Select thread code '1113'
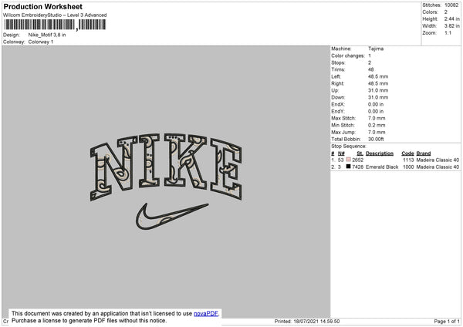 pyautogui.click(x=408, y=160)
